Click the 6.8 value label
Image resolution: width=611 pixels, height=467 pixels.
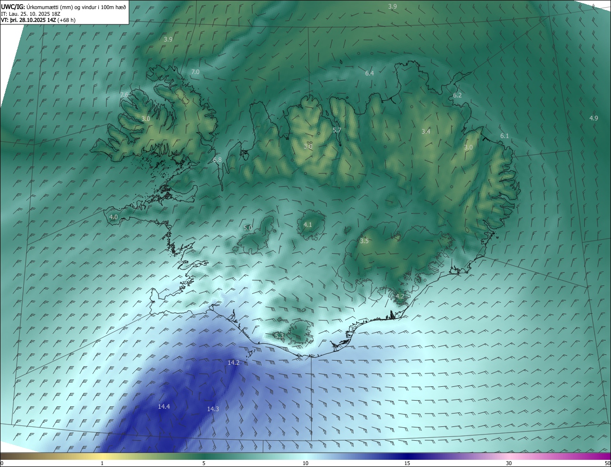pyautogui.click(x=217, y=160)
